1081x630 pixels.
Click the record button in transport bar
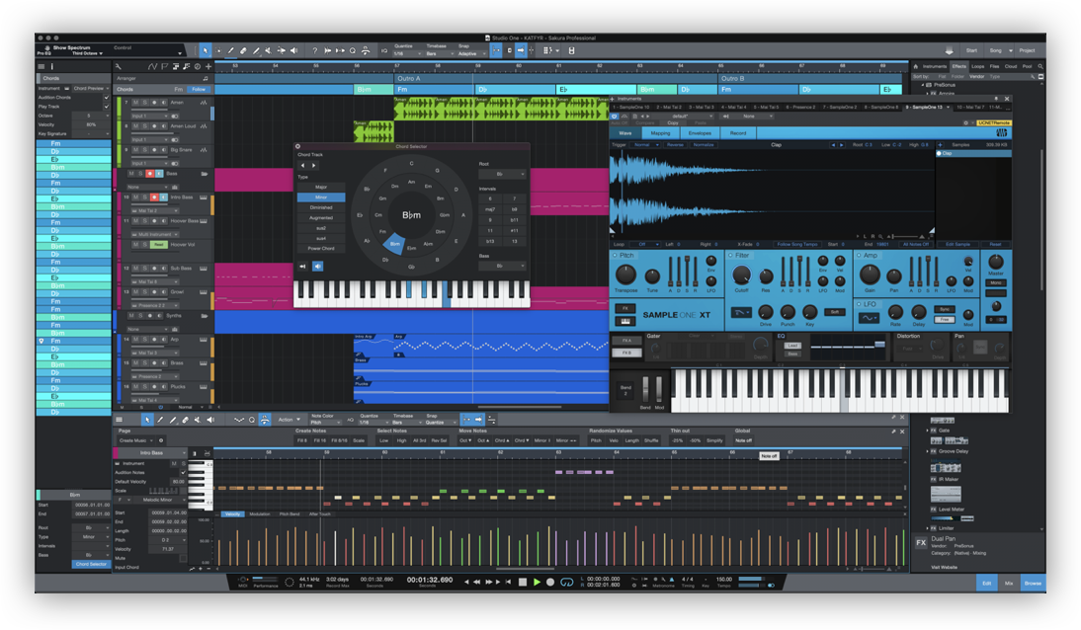(550, 583)
